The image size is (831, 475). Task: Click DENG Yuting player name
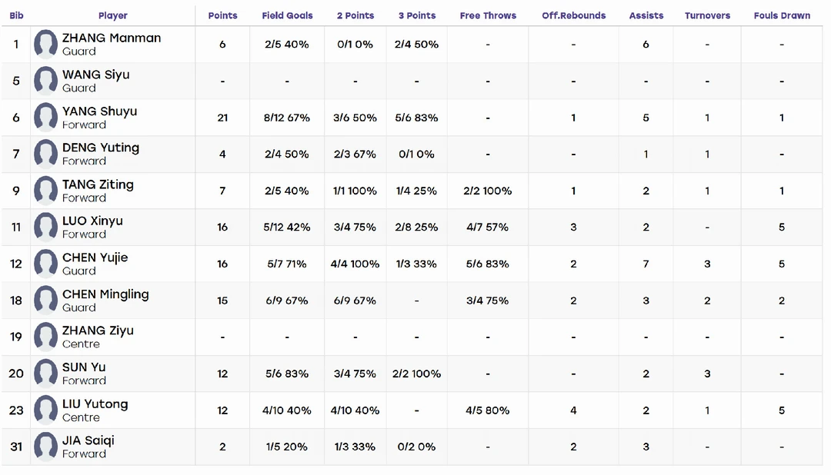101,148
